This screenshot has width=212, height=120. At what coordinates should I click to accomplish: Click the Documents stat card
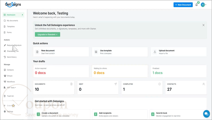pos(54,87)
